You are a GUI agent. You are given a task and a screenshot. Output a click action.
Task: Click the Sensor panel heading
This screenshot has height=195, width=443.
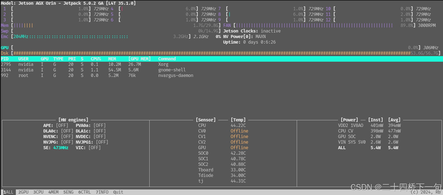pyautogui.click(x=206, y=120)
